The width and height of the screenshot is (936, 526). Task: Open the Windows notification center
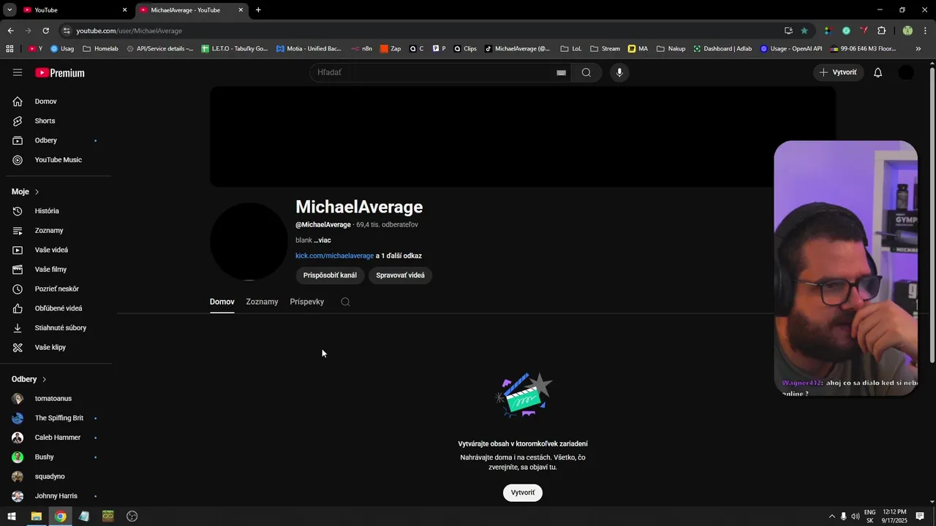(x=920, y=517)
